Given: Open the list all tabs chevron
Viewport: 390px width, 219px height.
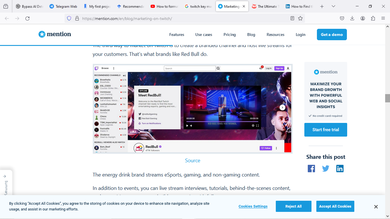Looking at the screenshot, I should (333, 6).
